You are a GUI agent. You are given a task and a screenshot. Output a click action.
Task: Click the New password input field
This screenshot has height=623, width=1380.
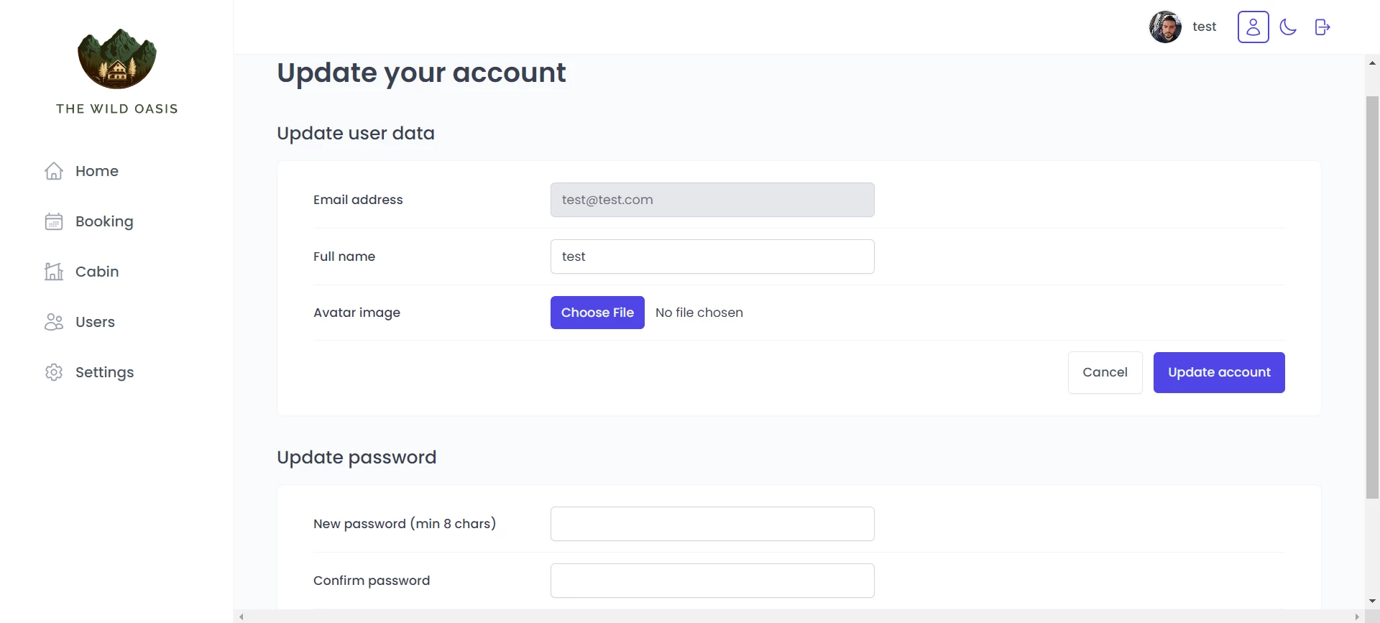[x=712, y=524]
